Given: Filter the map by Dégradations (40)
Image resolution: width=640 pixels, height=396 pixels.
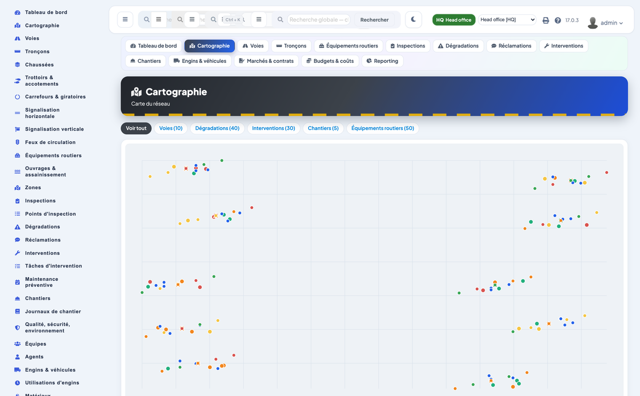Looking at the screenshot, I should pyautogui.click(x=217, y=128).
